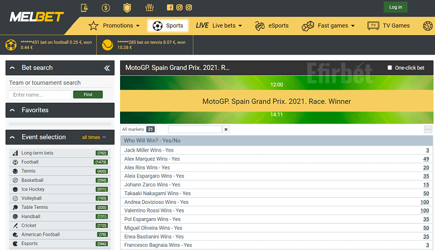Viewport: 435px width, 250px height.
Task: Click the tennis ball ticker icon
Action: (x=107, y=45)
